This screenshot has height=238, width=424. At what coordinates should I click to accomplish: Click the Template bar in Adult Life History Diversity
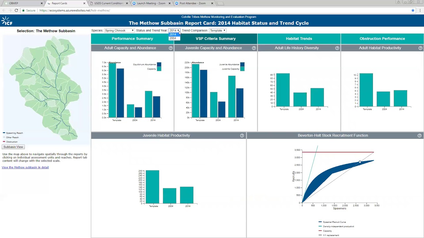click(x=283, y=90)
